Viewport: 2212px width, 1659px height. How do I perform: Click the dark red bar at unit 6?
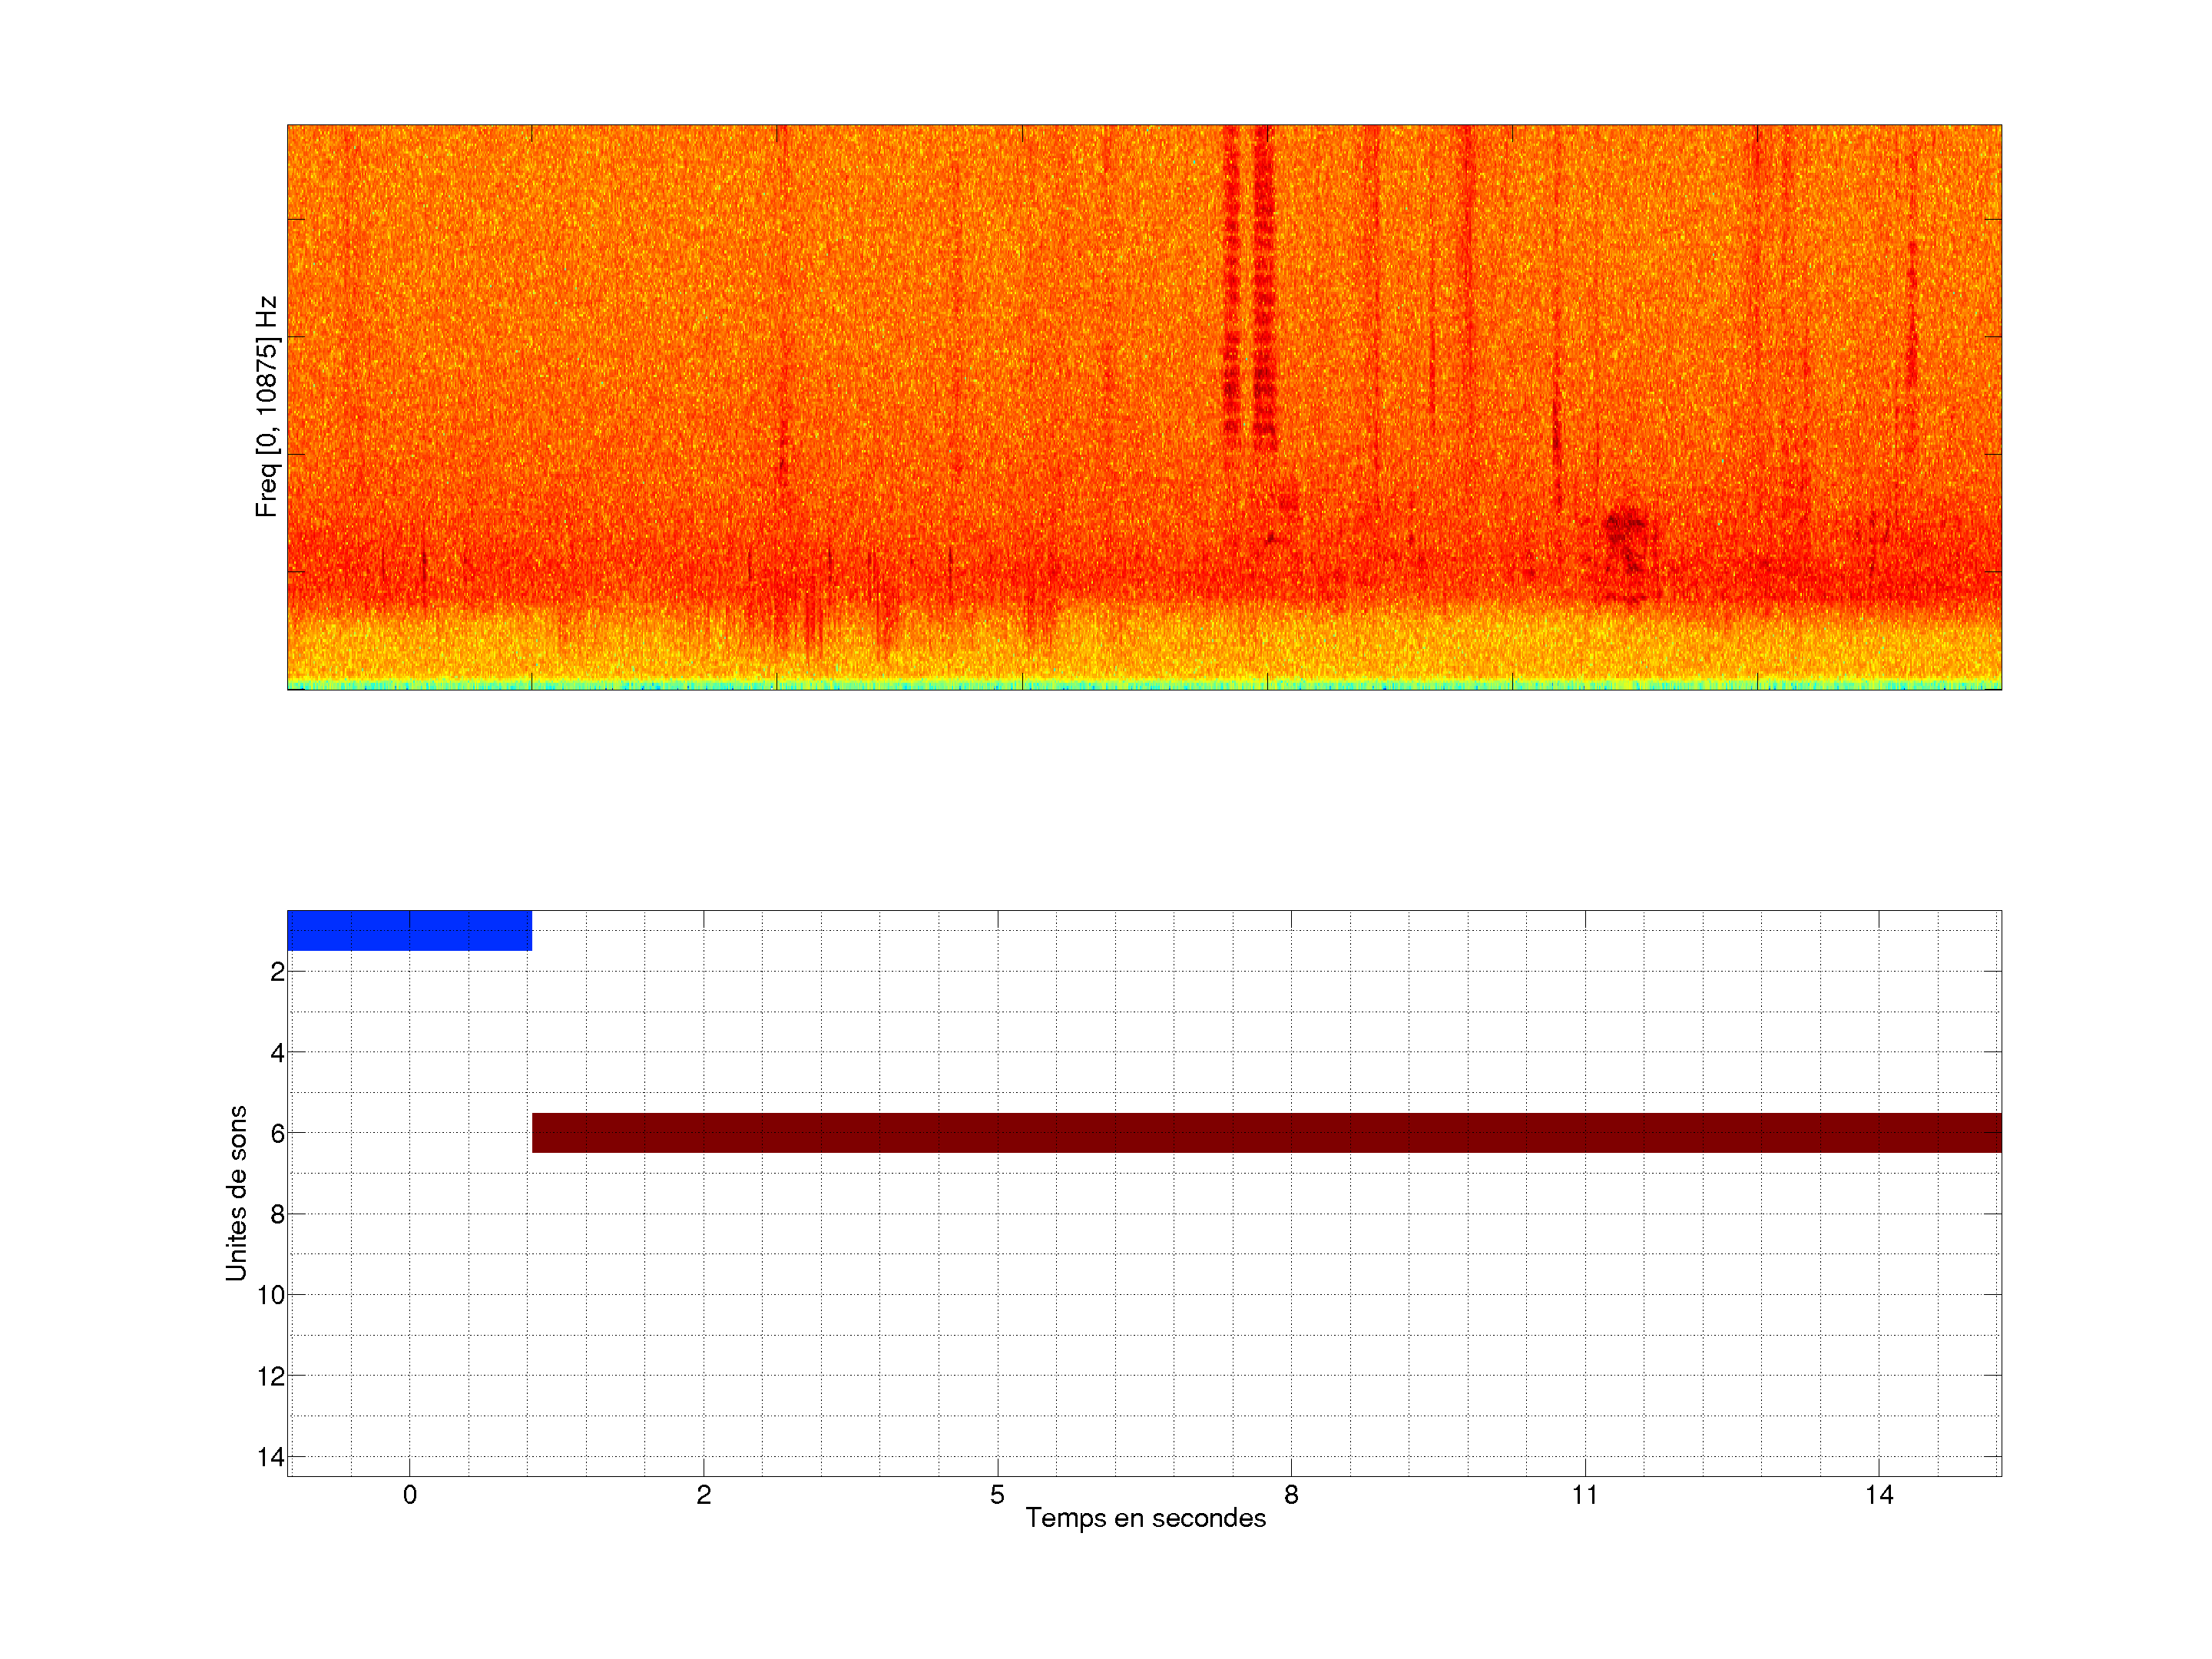click(1266, 1133)
